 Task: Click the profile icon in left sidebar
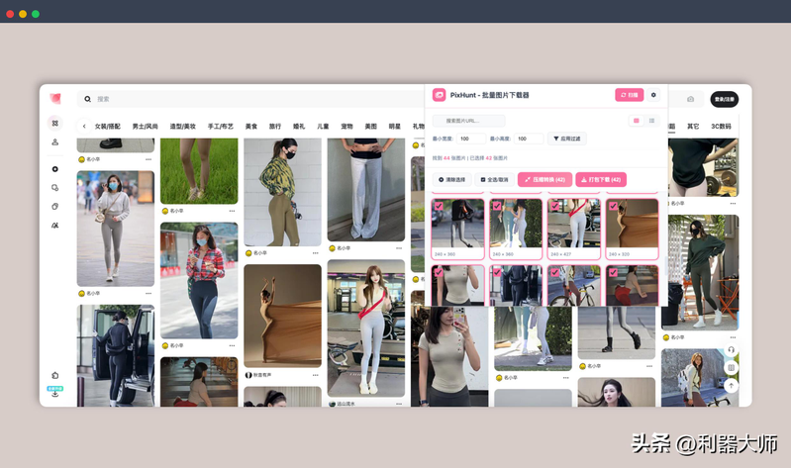(x=55, y=142)
